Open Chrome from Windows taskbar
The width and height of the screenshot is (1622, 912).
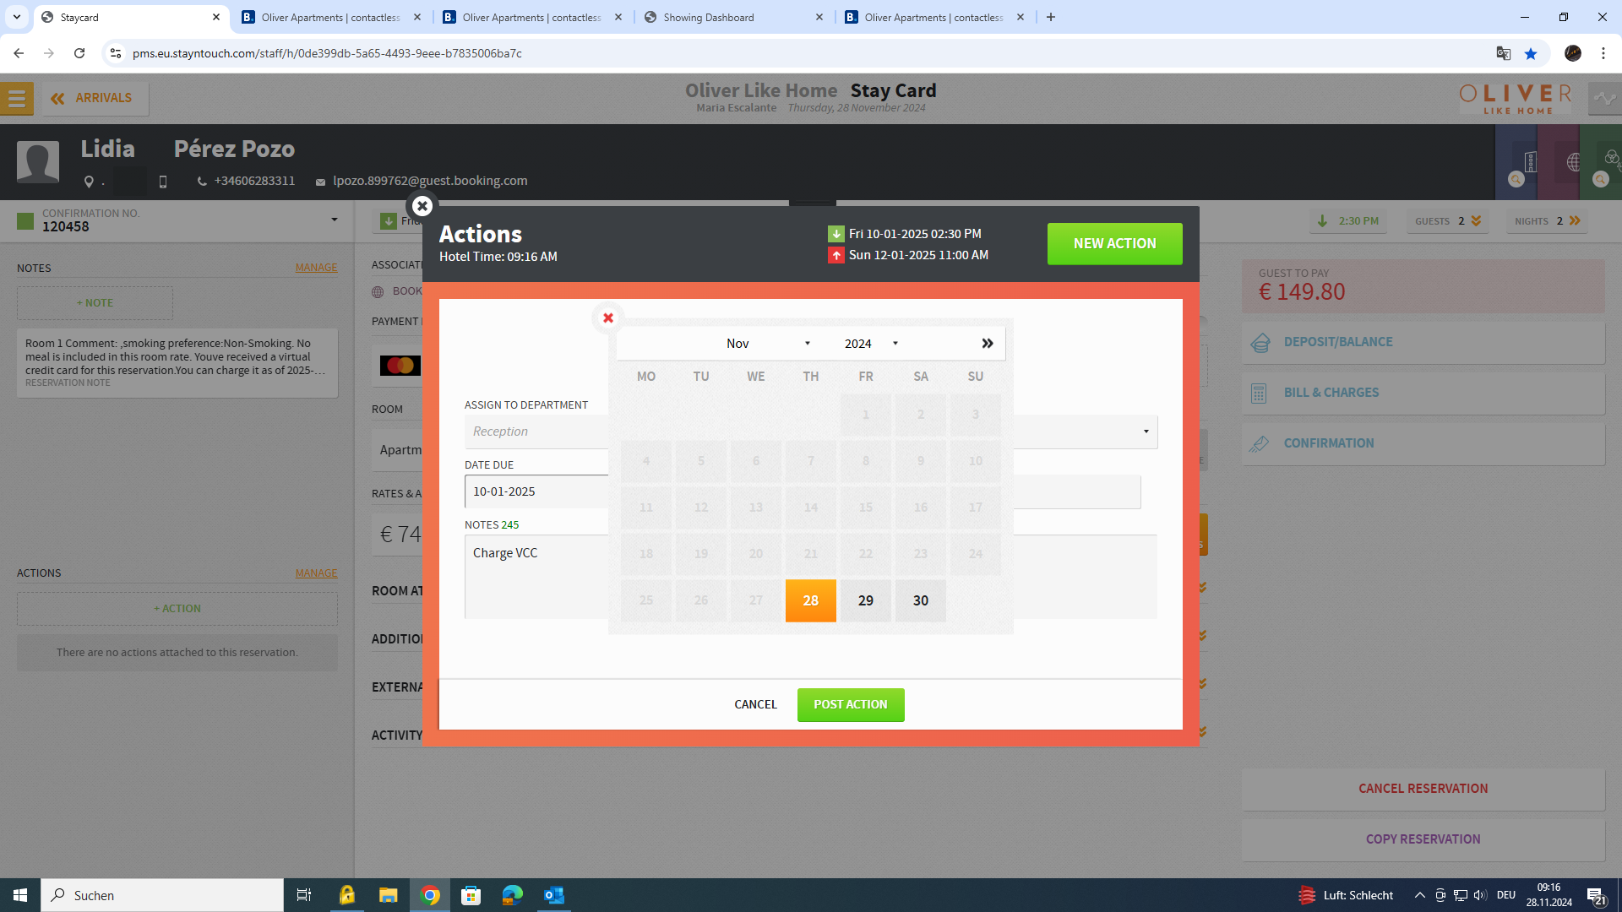click(430, 895)
